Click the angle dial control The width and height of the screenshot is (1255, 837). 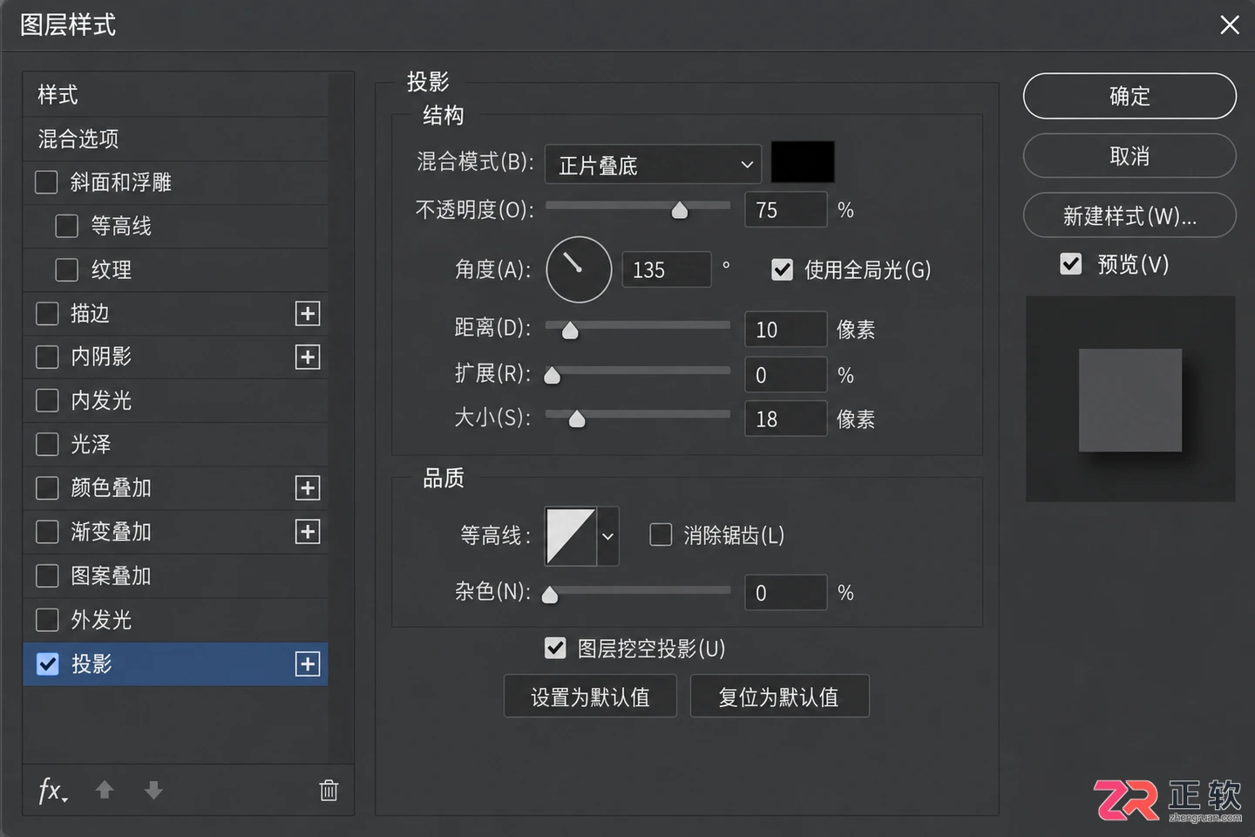pyautogui.click(x=579, y=269)
